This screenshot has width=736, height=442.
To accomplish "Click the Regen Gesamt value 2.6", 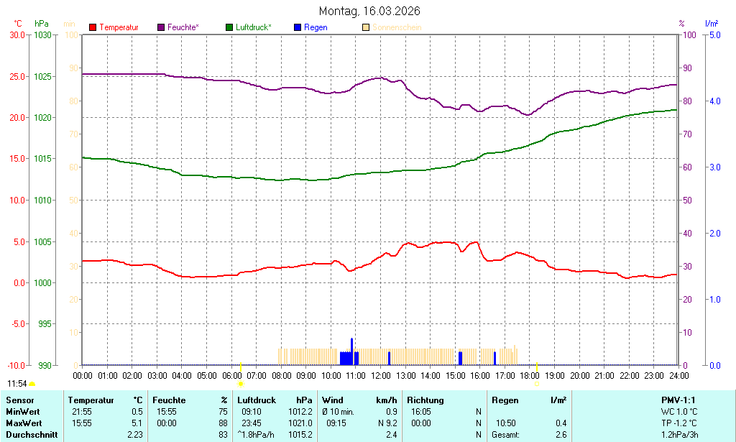I will 561,435.
